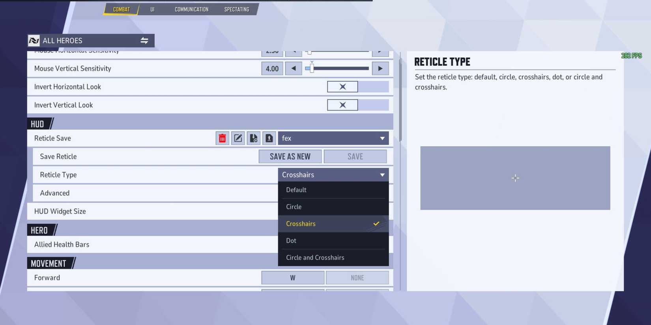Click the W keybind for Forward

pyautogui.click(x=293, y=278)
